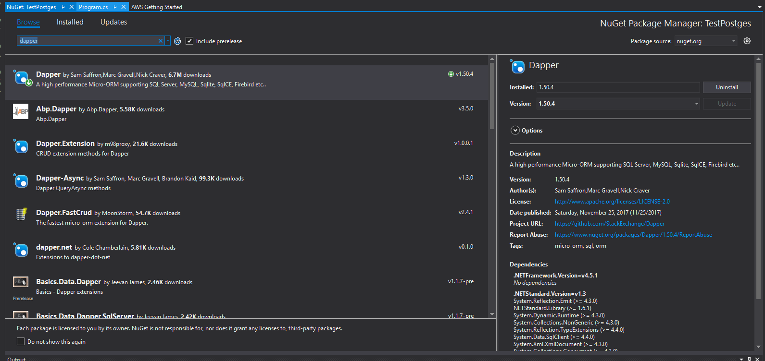
Task: Click the Dapper icon in the details pane
Action: coord(517,66)
